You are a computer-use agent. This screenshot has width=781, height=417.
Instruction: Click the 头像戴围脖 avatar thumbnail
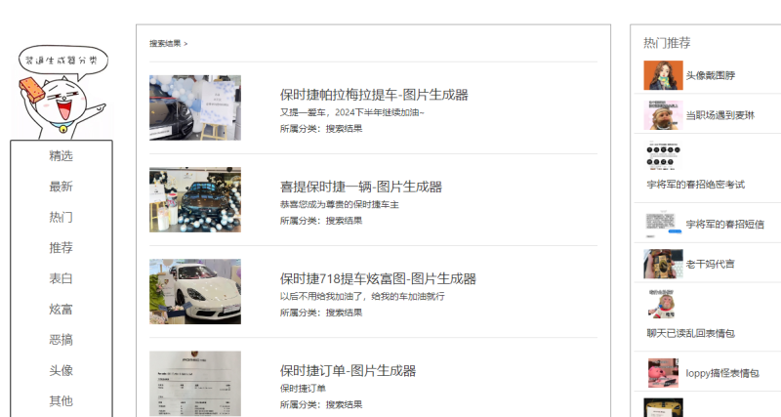(x=663, y=75)
